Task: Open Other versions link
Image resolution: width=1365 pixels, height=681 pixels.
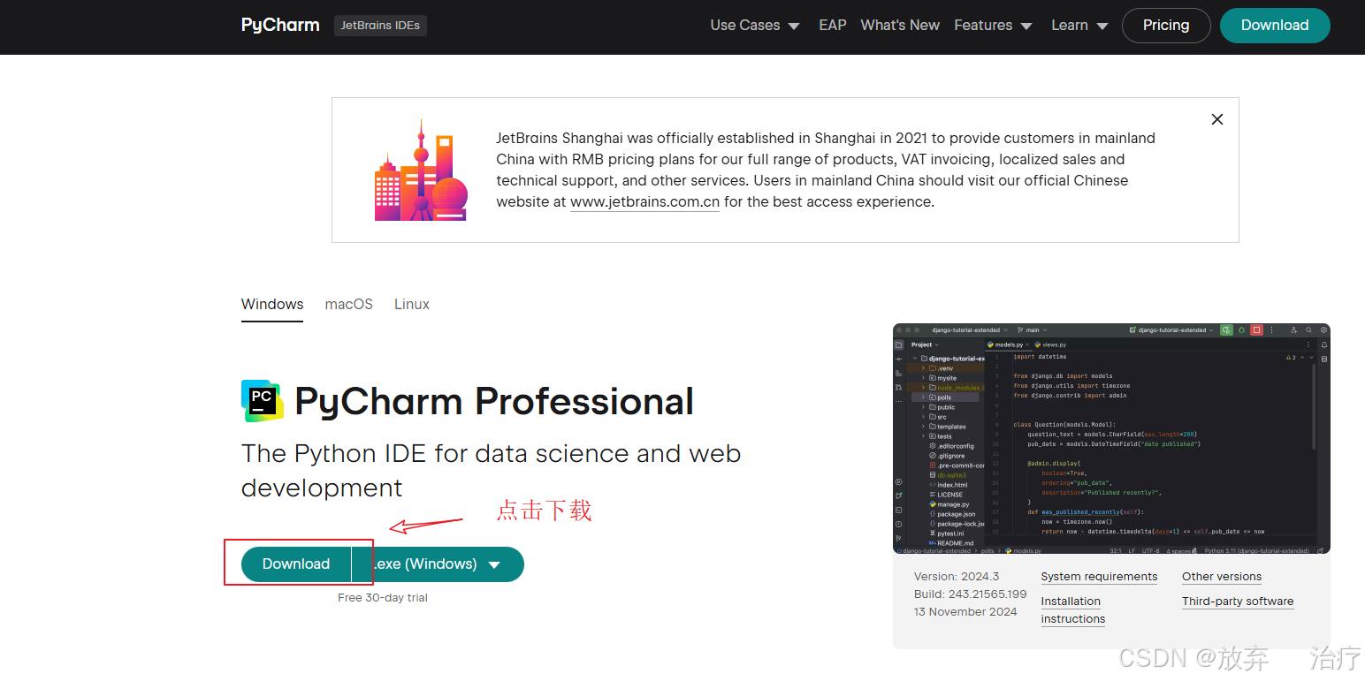Action: coord(1222,577)
